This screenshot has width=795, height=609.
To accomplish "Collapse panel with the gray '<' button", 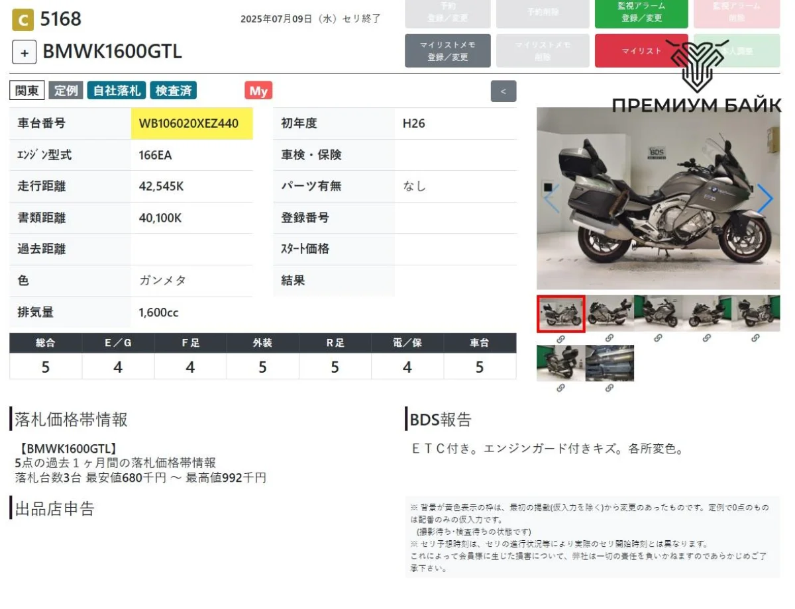I will click(503, 91).
